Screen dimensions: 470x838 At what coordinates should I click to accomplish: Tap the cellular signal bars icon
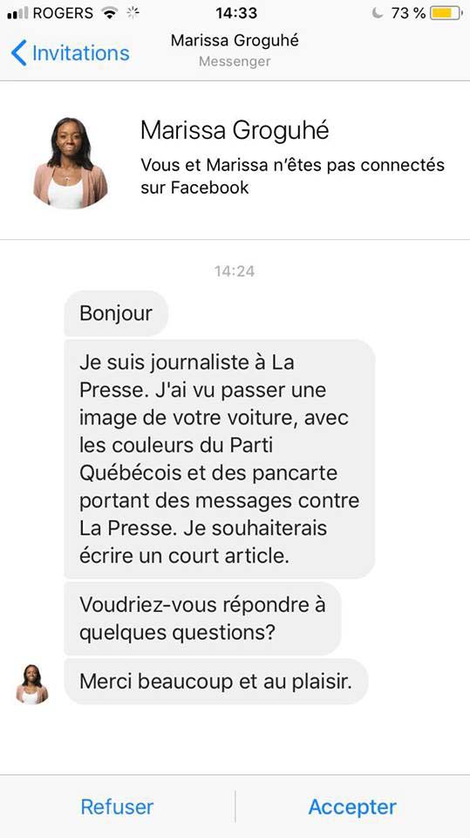(17, 13)
